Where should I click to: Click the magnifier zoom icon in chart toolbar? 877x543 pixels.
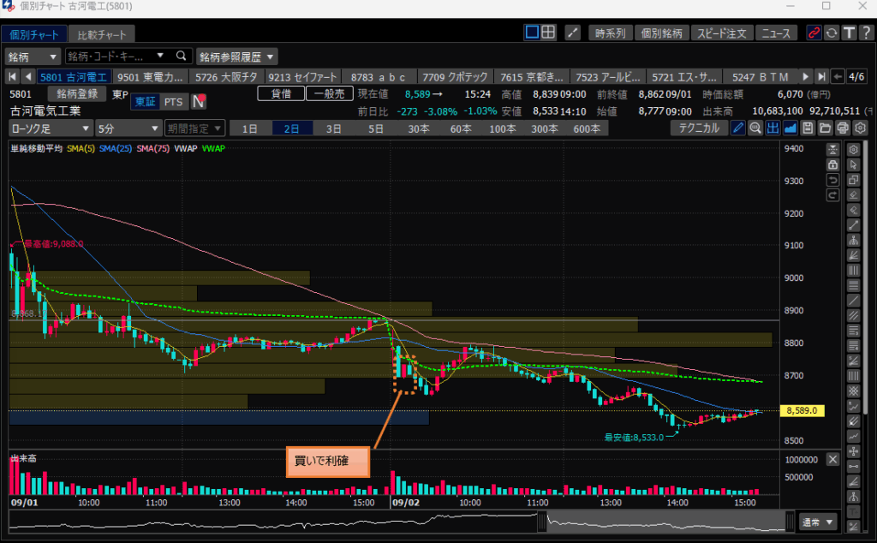coord(755,128)
